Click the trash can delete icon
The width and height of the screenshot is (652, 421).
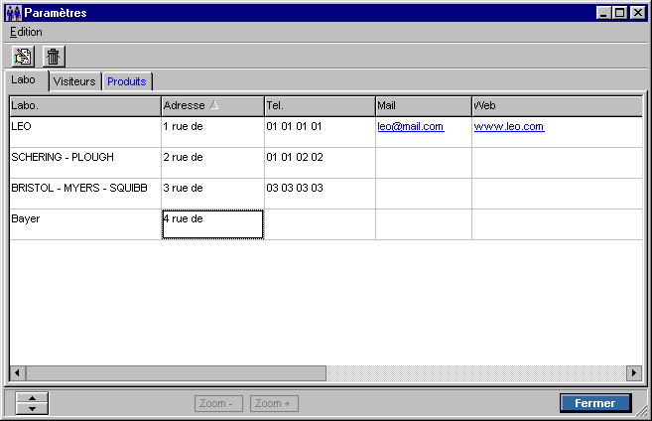click(54, 57)
